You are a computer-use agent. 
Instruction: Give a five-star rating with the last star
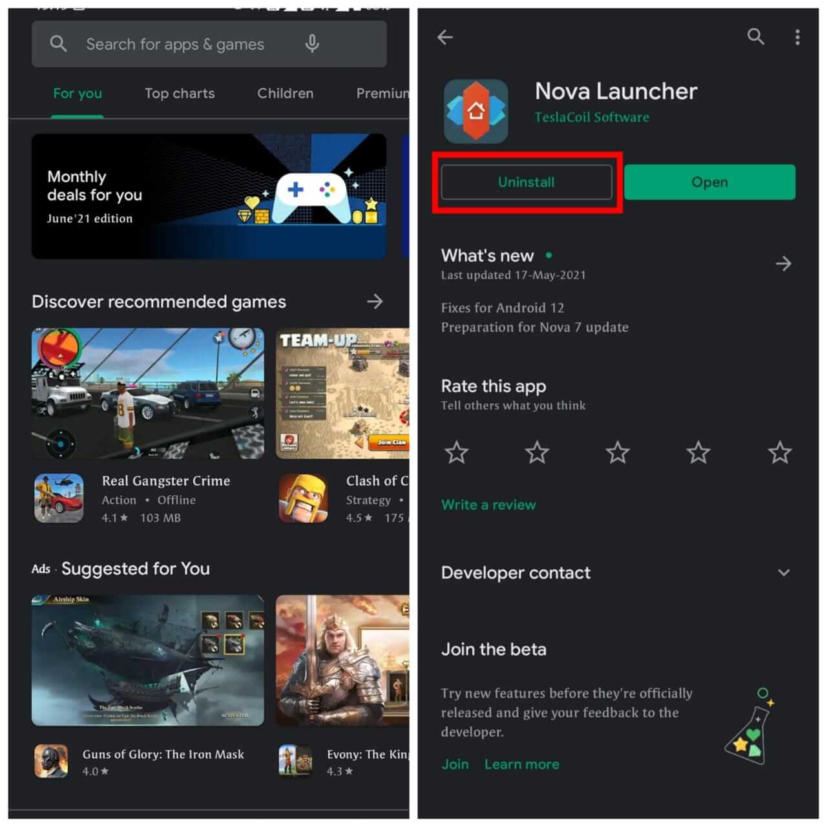[779, 453]
